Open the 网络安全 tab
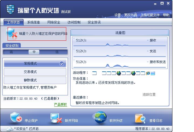 [x=54, y=22]
